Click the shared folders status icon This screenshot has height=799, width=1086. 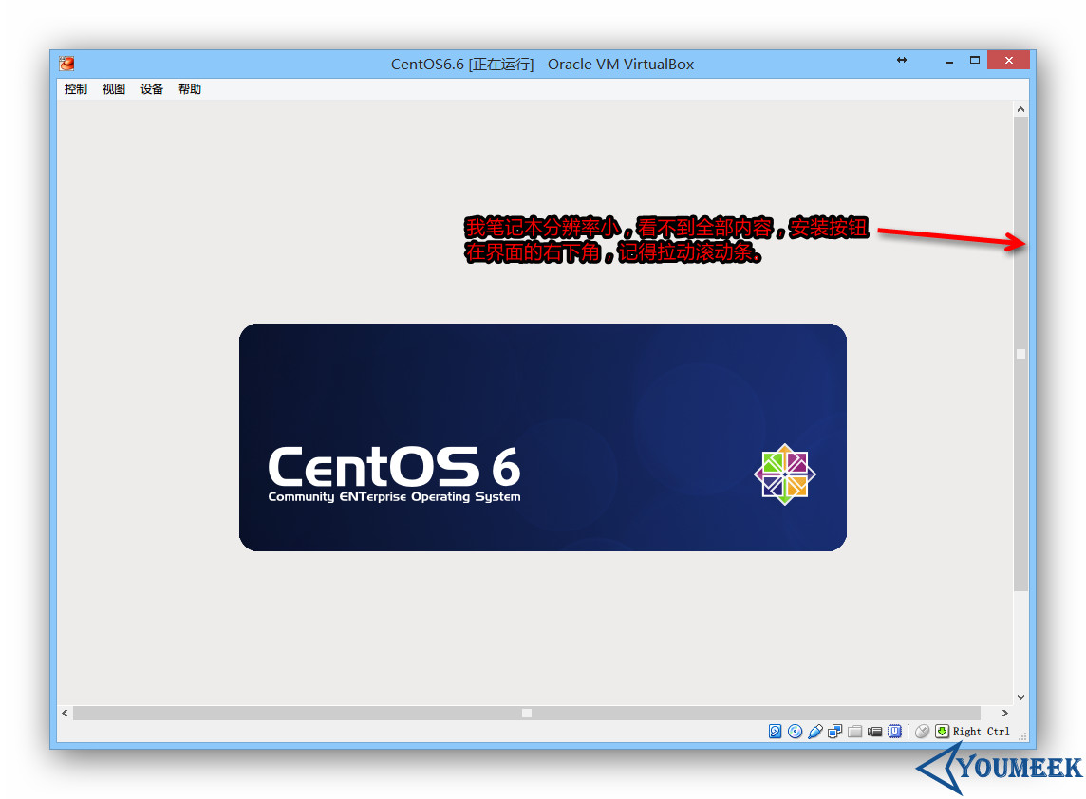(855, 732)
